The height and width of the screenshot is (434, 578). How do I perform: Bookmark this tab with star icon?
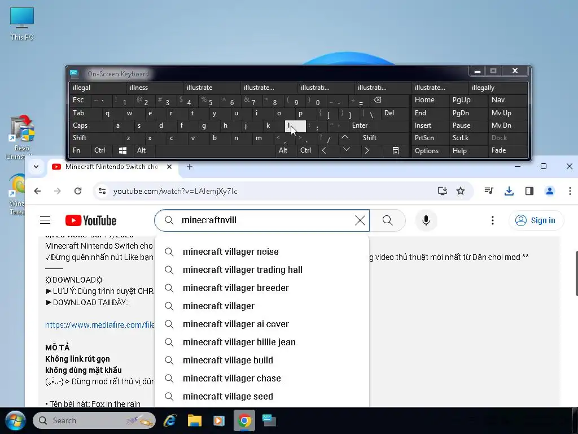[461, 191]
